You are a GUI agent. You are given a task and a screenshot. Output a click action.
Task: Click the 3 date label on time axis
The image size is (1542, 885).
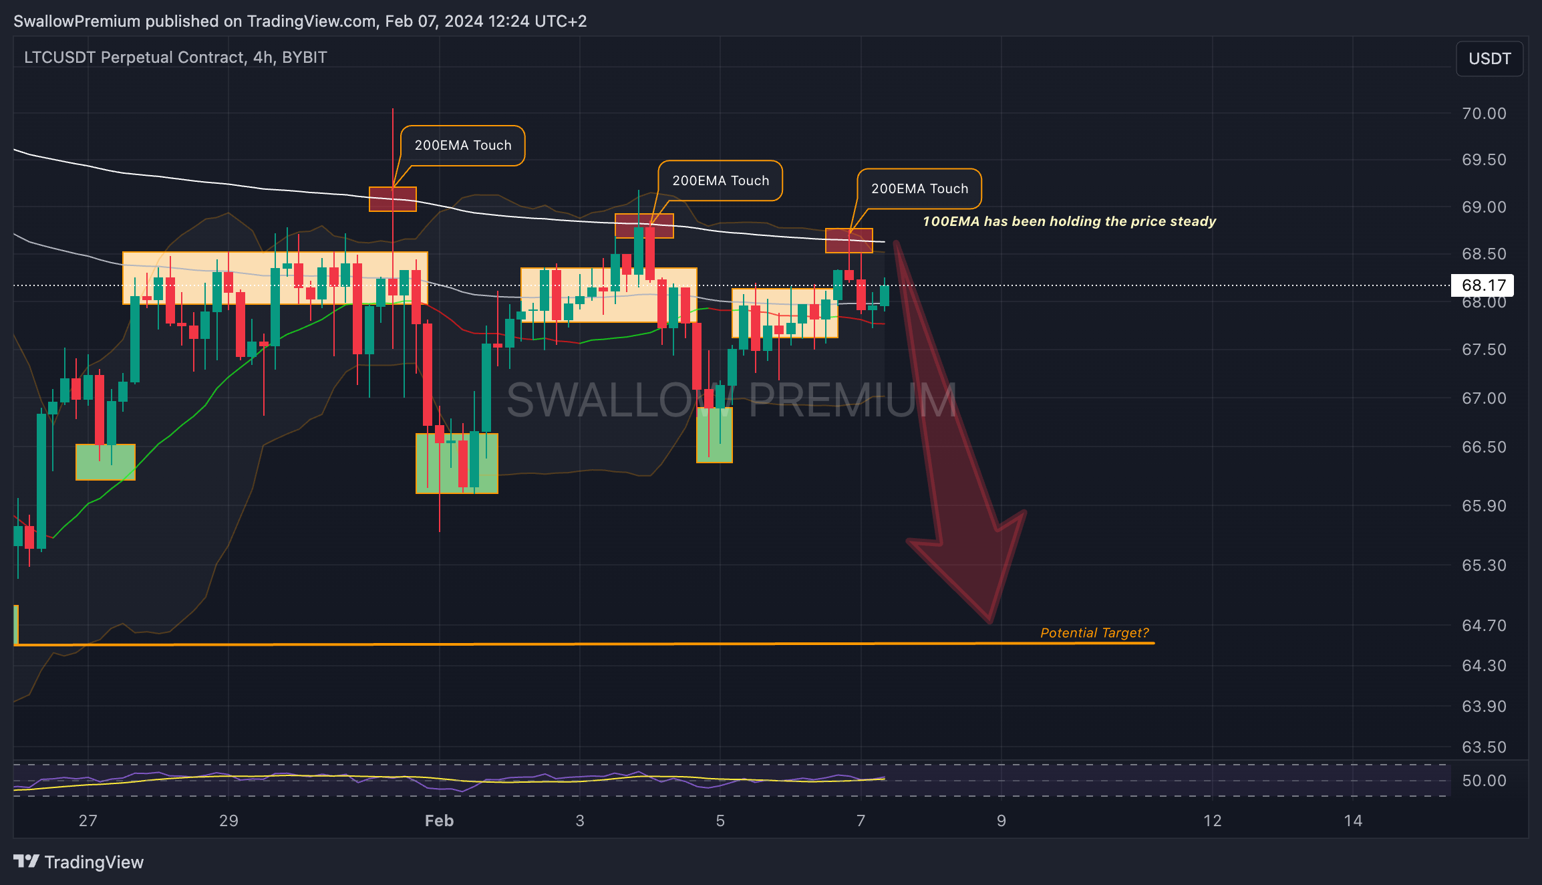click(x=580, y=821)
